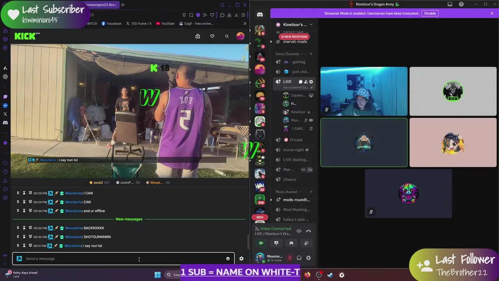Open Kick chat settings gear

click(241, 259)
